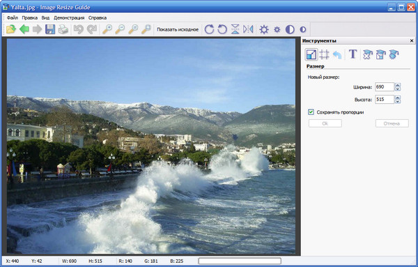The height and width of the screenshot is (267, 418).
Task: Click the Новый размер label
Action: point(323,77)
